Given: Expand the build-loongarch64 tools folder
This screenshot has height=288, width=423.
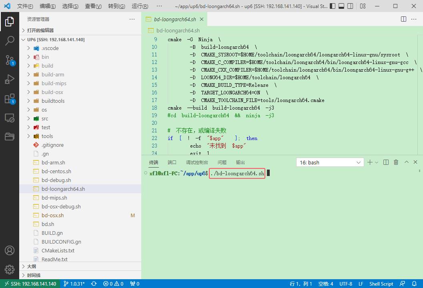Looking at the screenshot, I should click(x=47, y=136).
